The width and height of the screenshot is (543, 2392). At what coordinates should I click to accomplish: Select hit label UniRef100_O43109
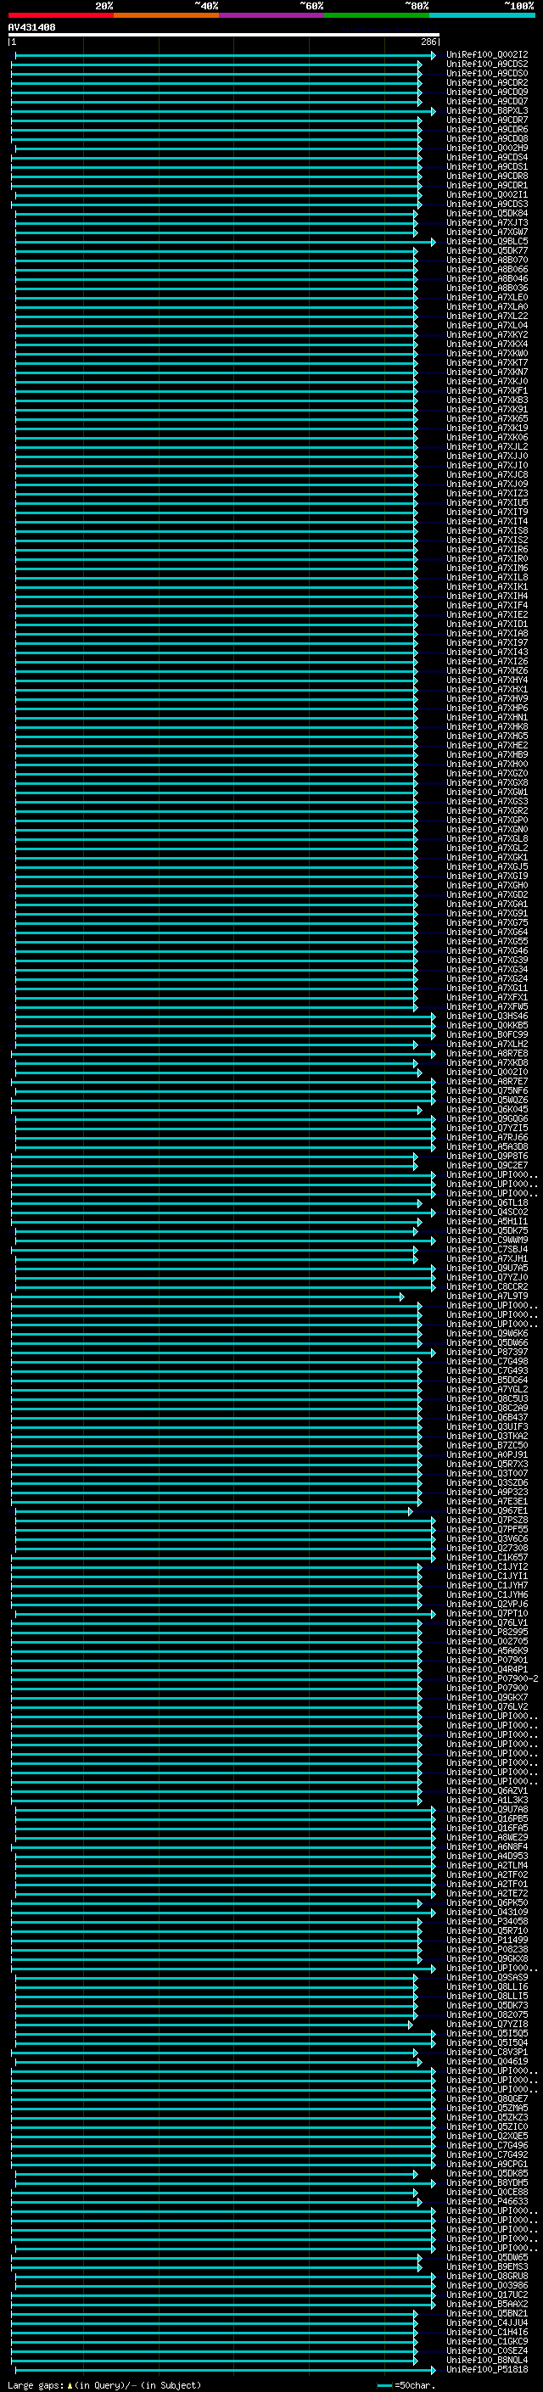[x=487, y=1912]
